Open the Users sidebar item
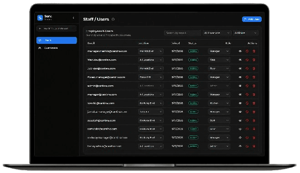The image size is (300, 173). [57, 40]
